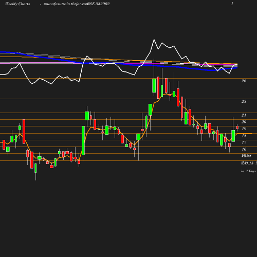This screenshot has height=257, width=257.
Task: Click the peak of the white indicator line
Action: pos(154,40)
